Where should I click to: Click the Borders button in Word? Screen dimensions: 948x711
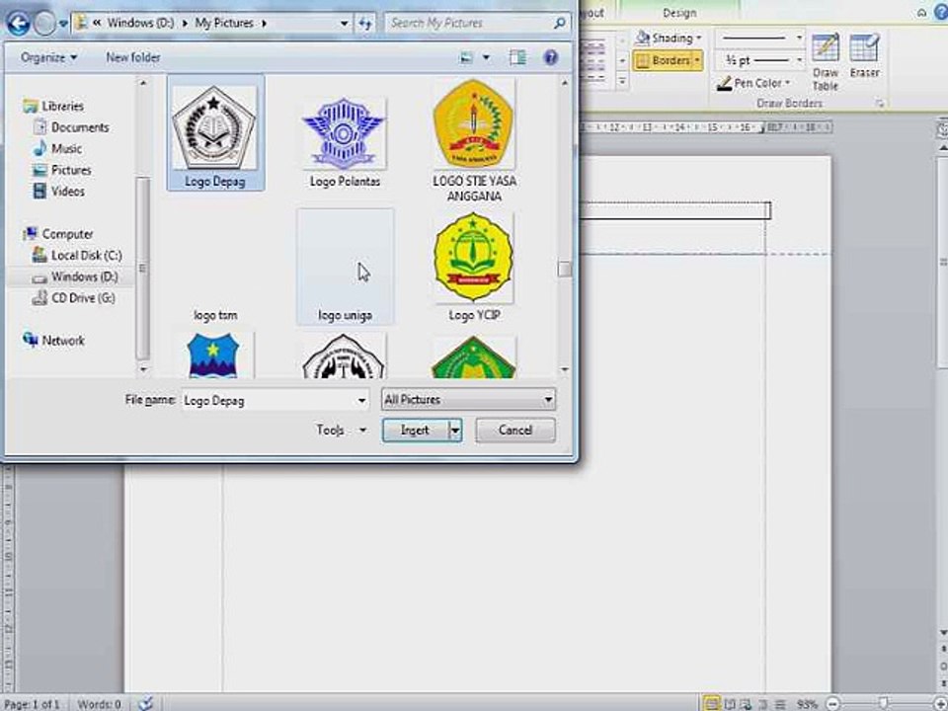click(x=664, y=60)
